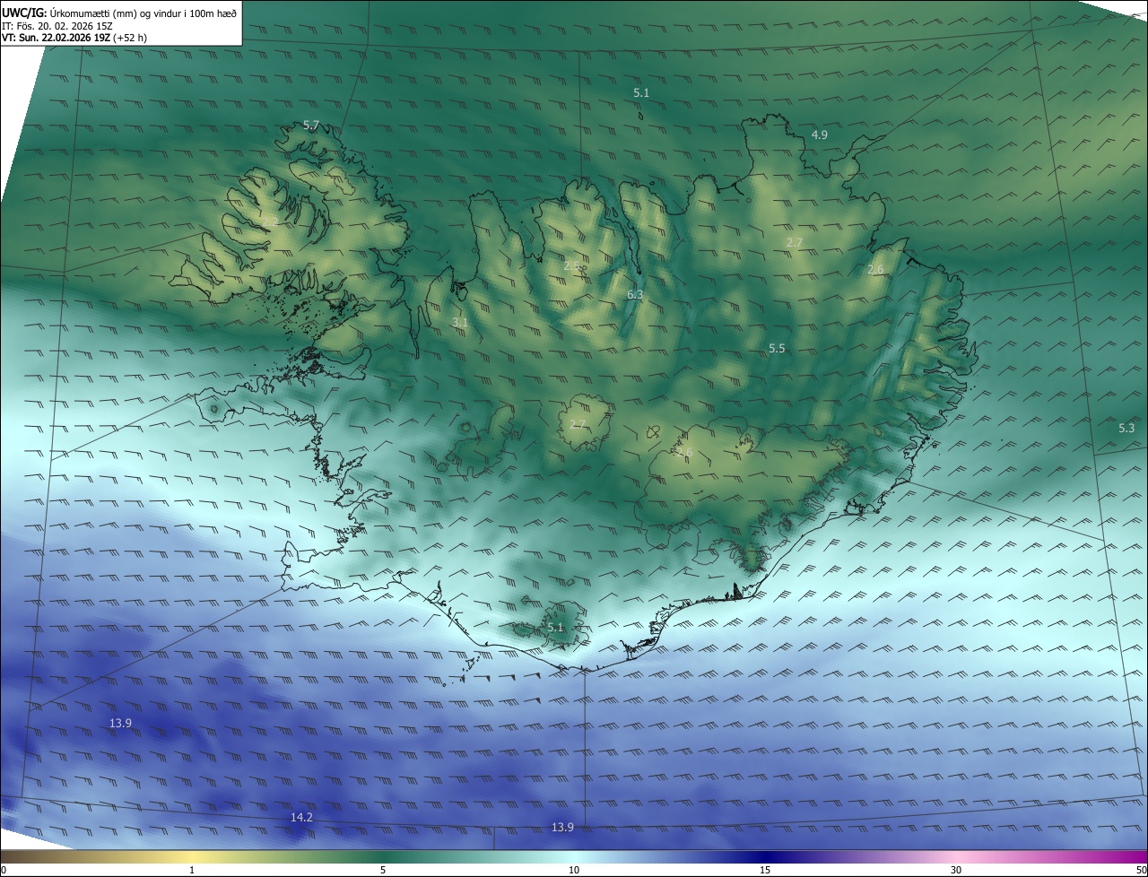Click the colour scale label "5"
1148x877 pixels.
click(x=383, y=870)
